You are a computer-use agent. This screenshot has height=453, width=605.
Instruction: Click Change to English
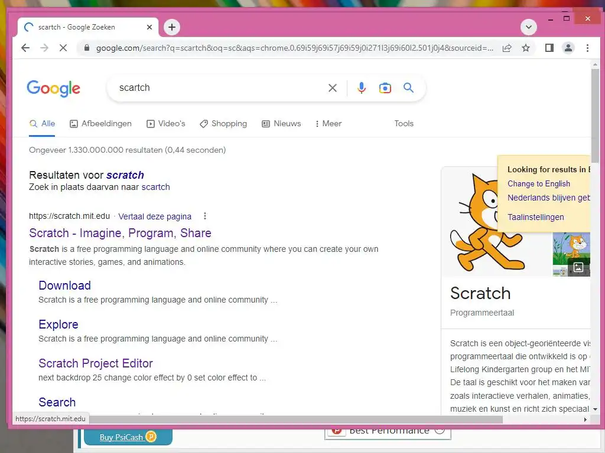click(539, 184)
